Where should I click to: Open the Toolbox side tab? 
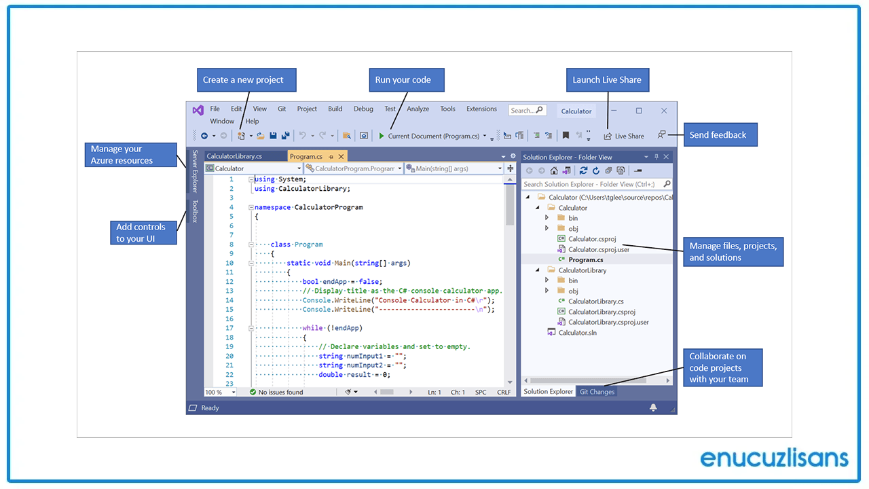[194, 211]
